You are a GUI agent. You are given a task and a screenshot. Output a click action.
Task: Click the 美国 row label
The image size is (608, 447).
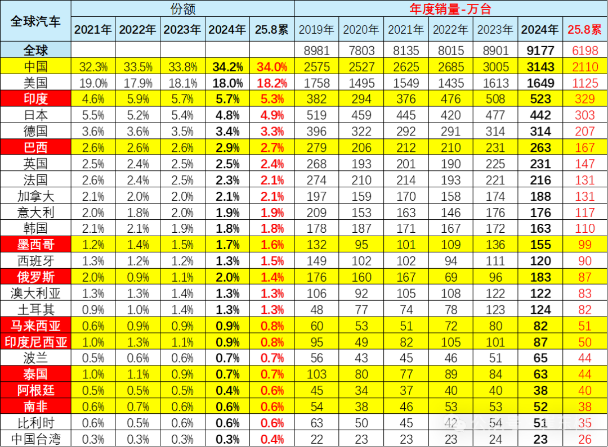coord(35,83)
